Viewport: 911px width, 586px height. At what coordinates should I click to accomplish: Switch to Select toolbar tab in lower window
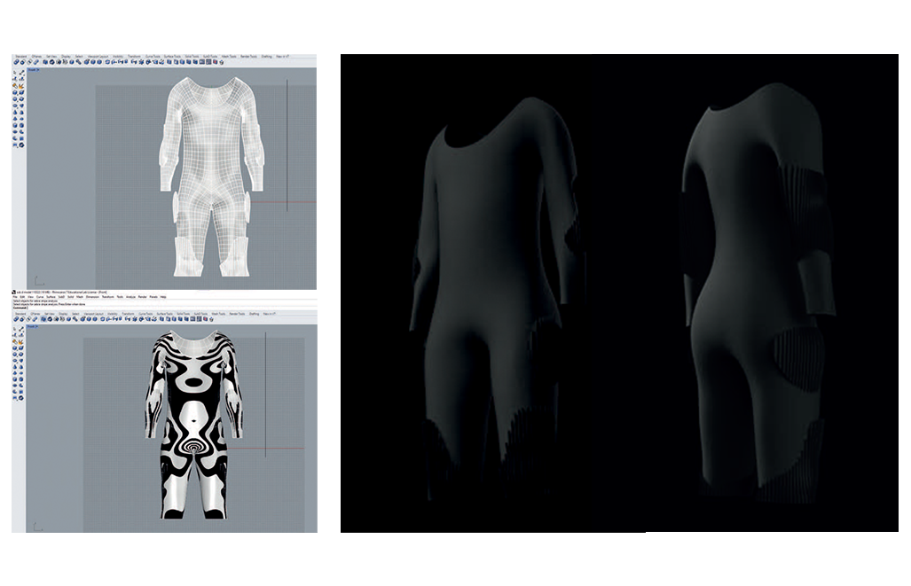[75, 314]
